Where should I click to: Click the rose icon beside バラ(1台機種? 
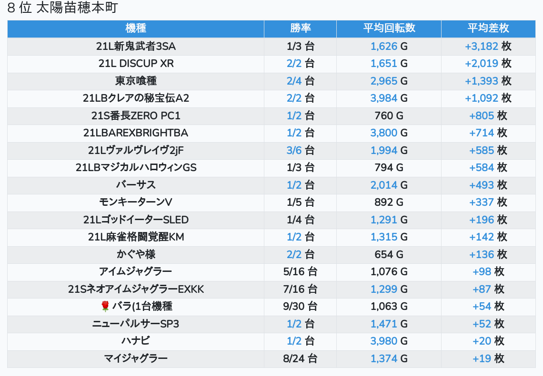pyautogui.click(x=105, y=306)
